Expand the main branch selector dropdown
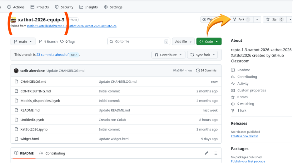This screenshot has height=163, width=293. click(23, 42)
